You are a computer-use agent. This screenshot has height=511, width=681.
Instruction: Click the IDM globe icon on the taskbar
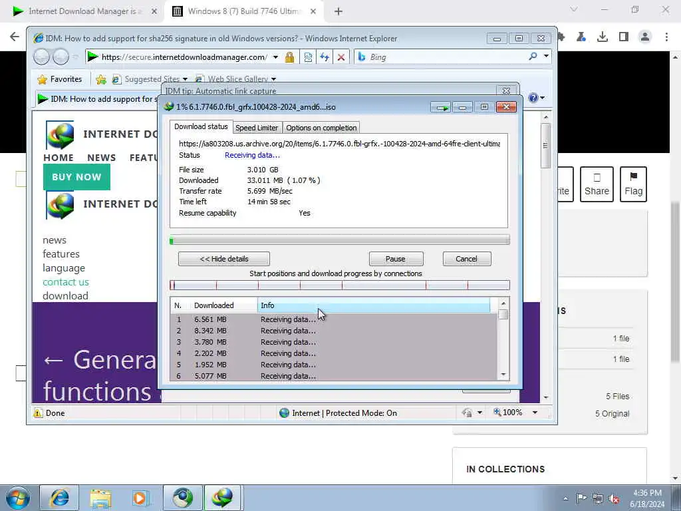pyautogui.click(x=222, y=498)
